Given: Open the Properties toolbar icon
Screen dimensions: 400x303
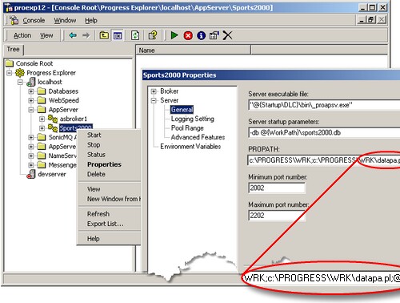Looking at the screenshot, I should 214,35.
